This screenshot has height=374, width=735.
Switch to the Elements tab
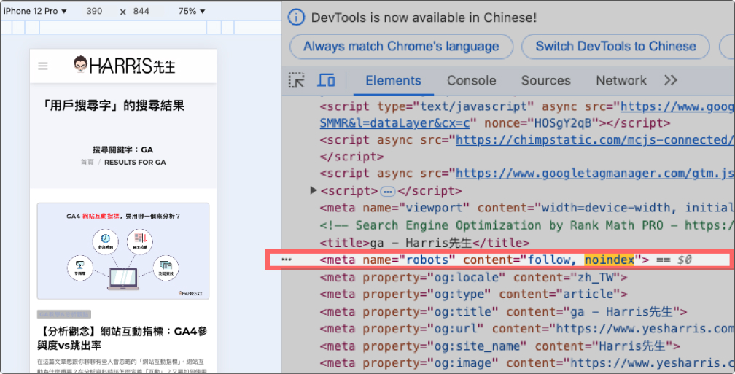[x=393, y=81]
